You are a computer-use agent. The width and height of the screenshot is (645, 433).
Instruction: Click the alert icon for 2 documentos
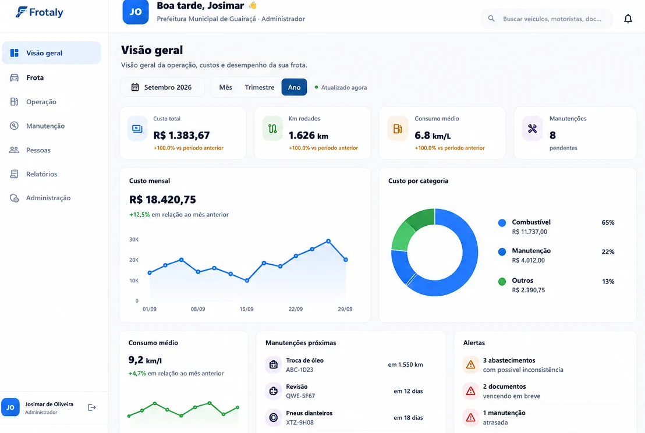(x=470, y=391)
